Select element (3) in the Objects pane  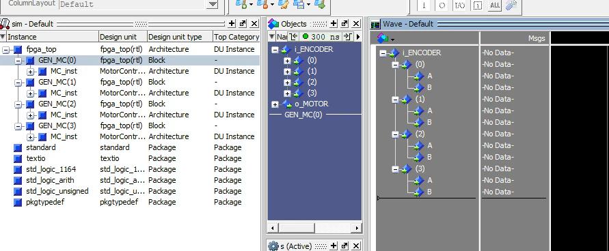point(312,93)
